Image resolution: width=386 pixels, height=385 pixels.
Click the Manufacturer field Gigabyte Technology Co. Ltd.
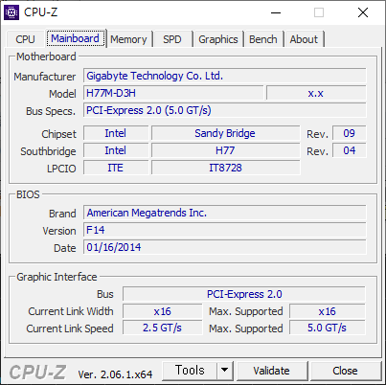coord(225,76)
